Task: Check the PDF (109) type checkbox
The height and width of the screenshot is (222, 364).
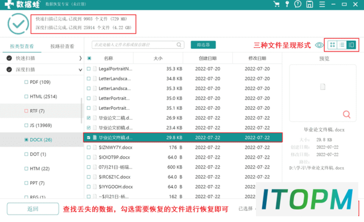Action: tap(26, 82)
